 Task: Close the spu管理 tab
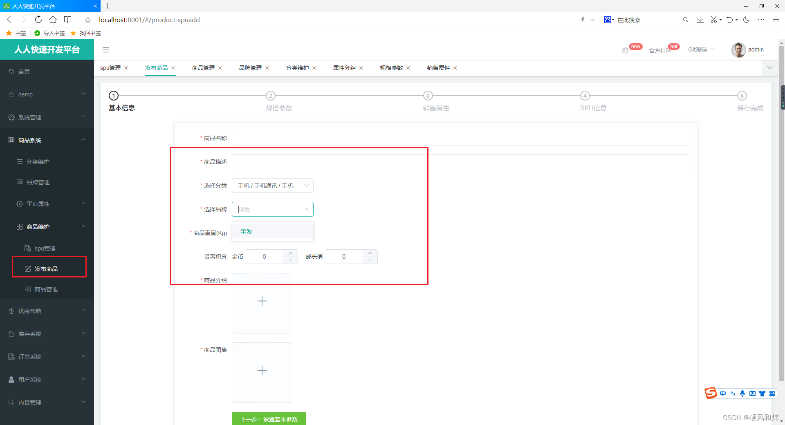click(126, 68)
